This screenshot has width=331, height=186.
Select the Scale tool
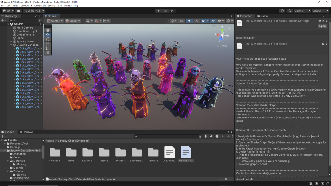pyautogui.click(x=48, y=44)
